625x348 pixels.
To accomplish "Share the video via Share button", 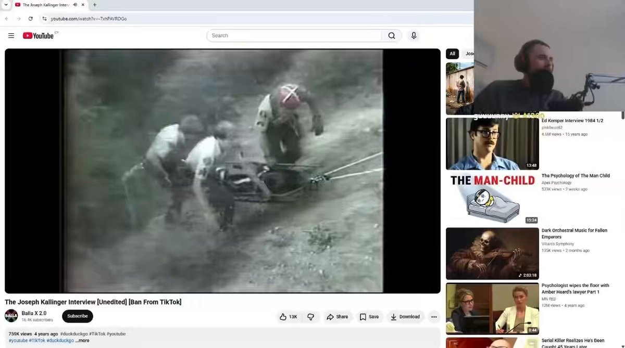I will click(x=337, y=317).
